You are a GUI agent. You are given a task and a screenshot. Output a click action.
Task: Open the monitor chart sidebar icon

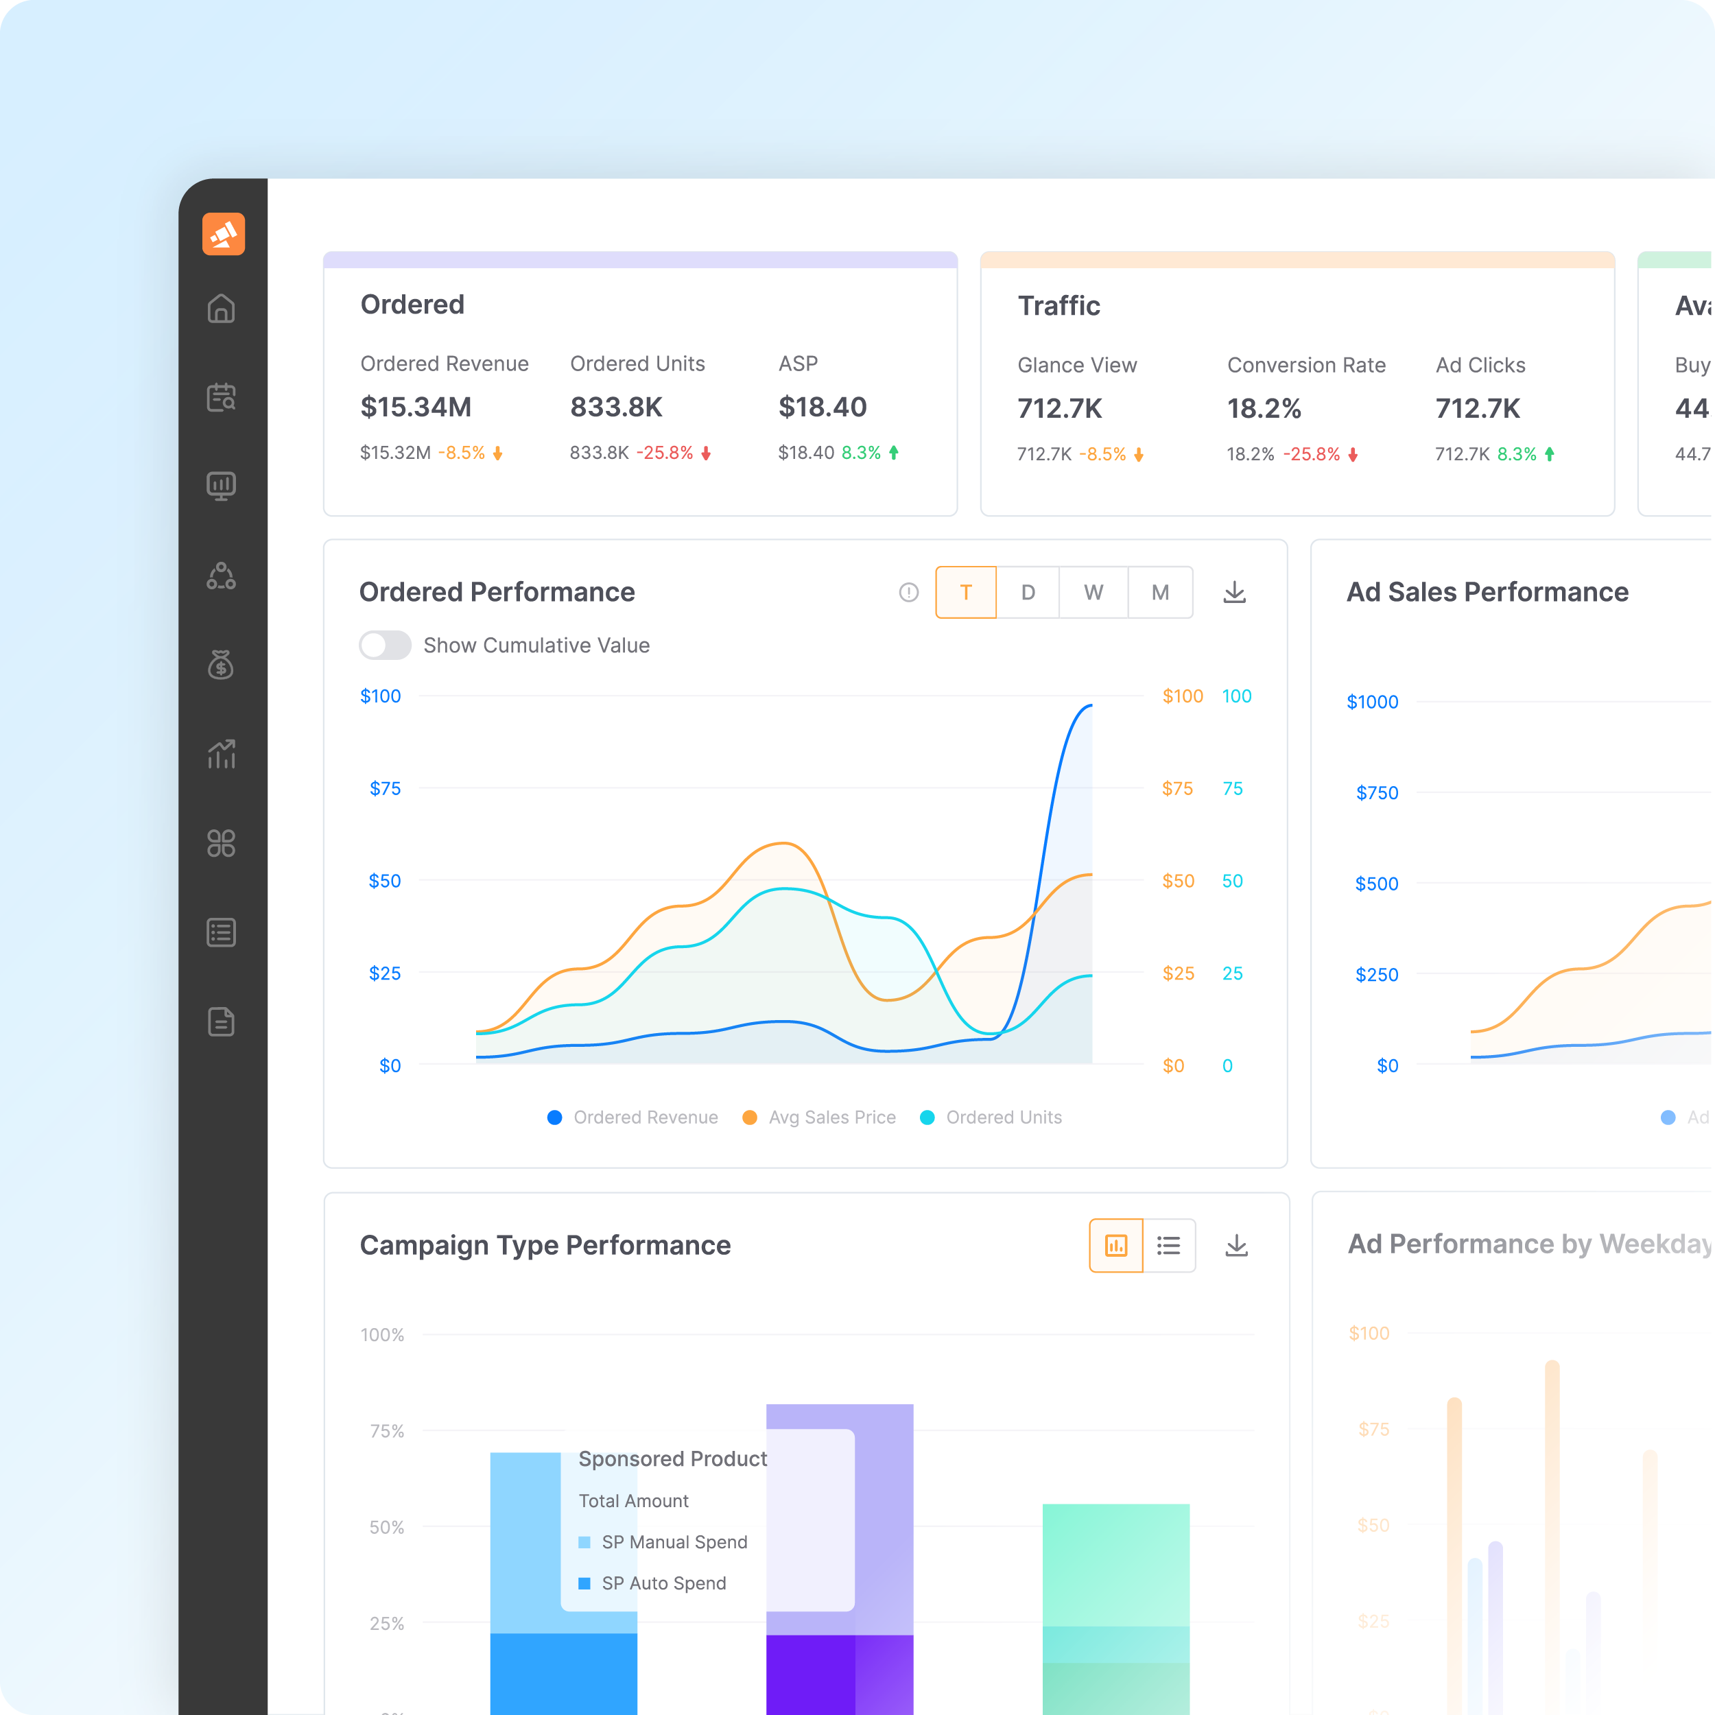coord(221,486)
